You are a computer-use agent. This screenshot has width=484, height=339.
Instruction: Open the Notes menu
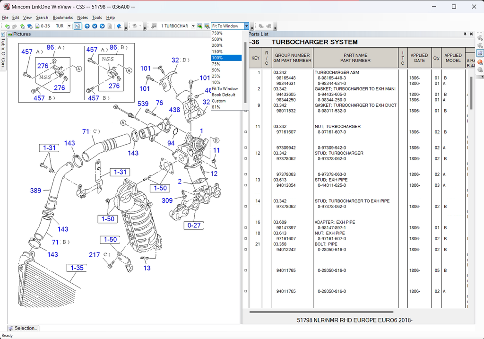pyautogui.click(x=82, y=17)
